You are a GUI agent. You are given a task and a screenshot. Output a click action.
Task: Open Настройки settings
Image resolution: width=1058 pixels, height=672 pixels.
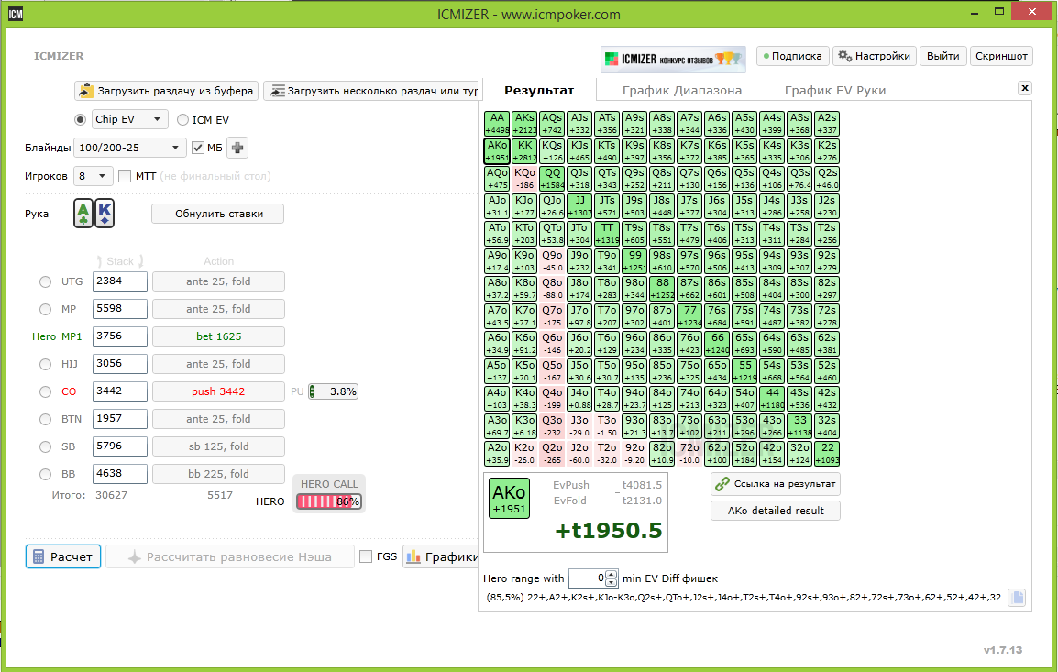[x=875, y=56]
